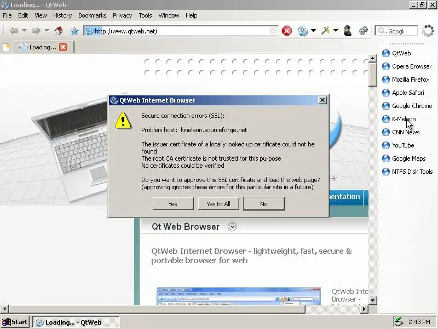Viewport: 438px width, 329px height.
Task: Open the Tools menu
Action: 145,15
